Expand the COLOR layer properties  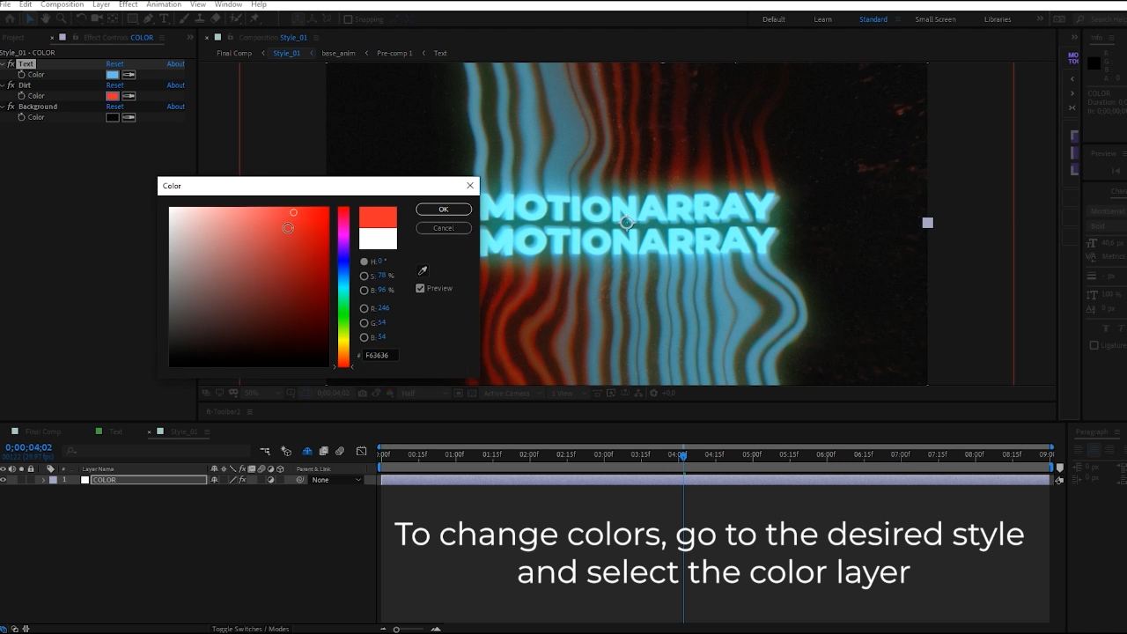click(43, 480)
